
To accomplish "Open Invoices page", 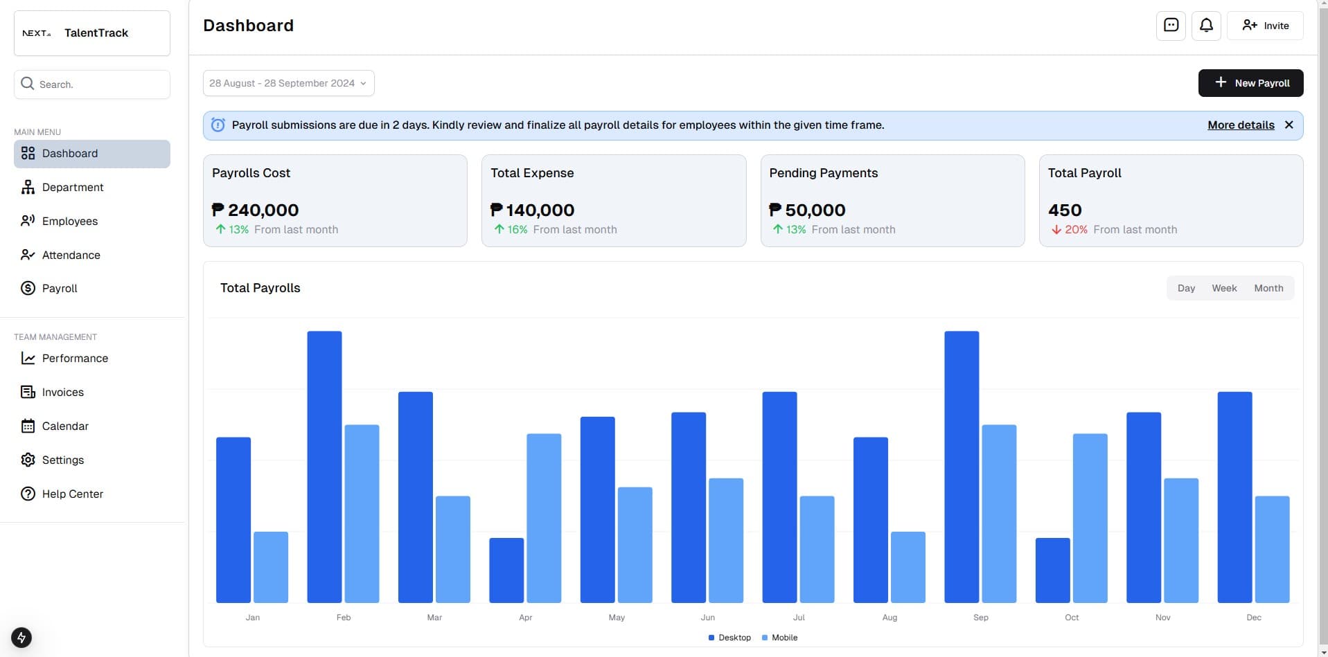I will (92, 393).
